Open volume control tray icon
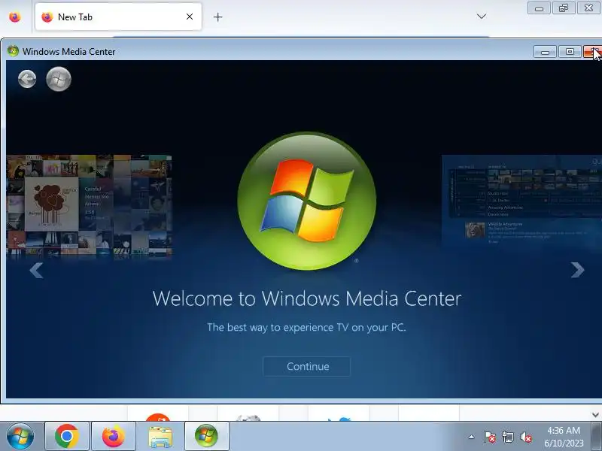This screenshot has height=451, width=602. tap(525, 437)
